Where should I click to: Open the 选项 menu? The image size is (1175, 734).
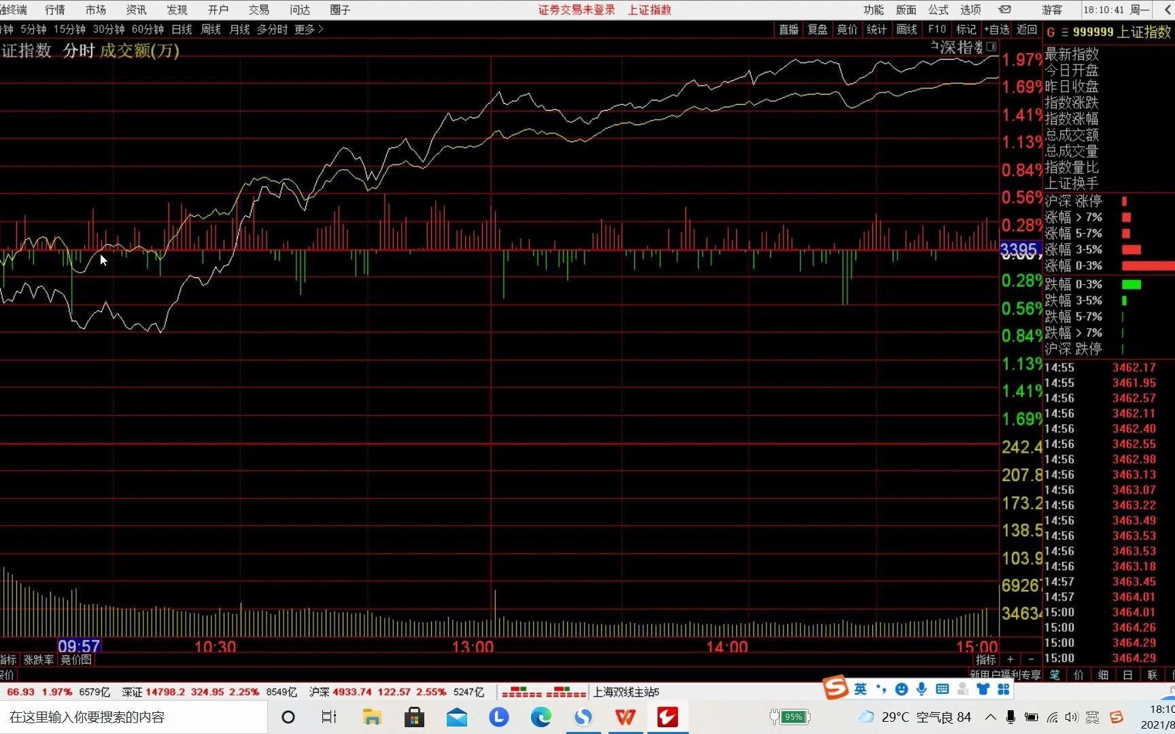[x=970, y=10]
